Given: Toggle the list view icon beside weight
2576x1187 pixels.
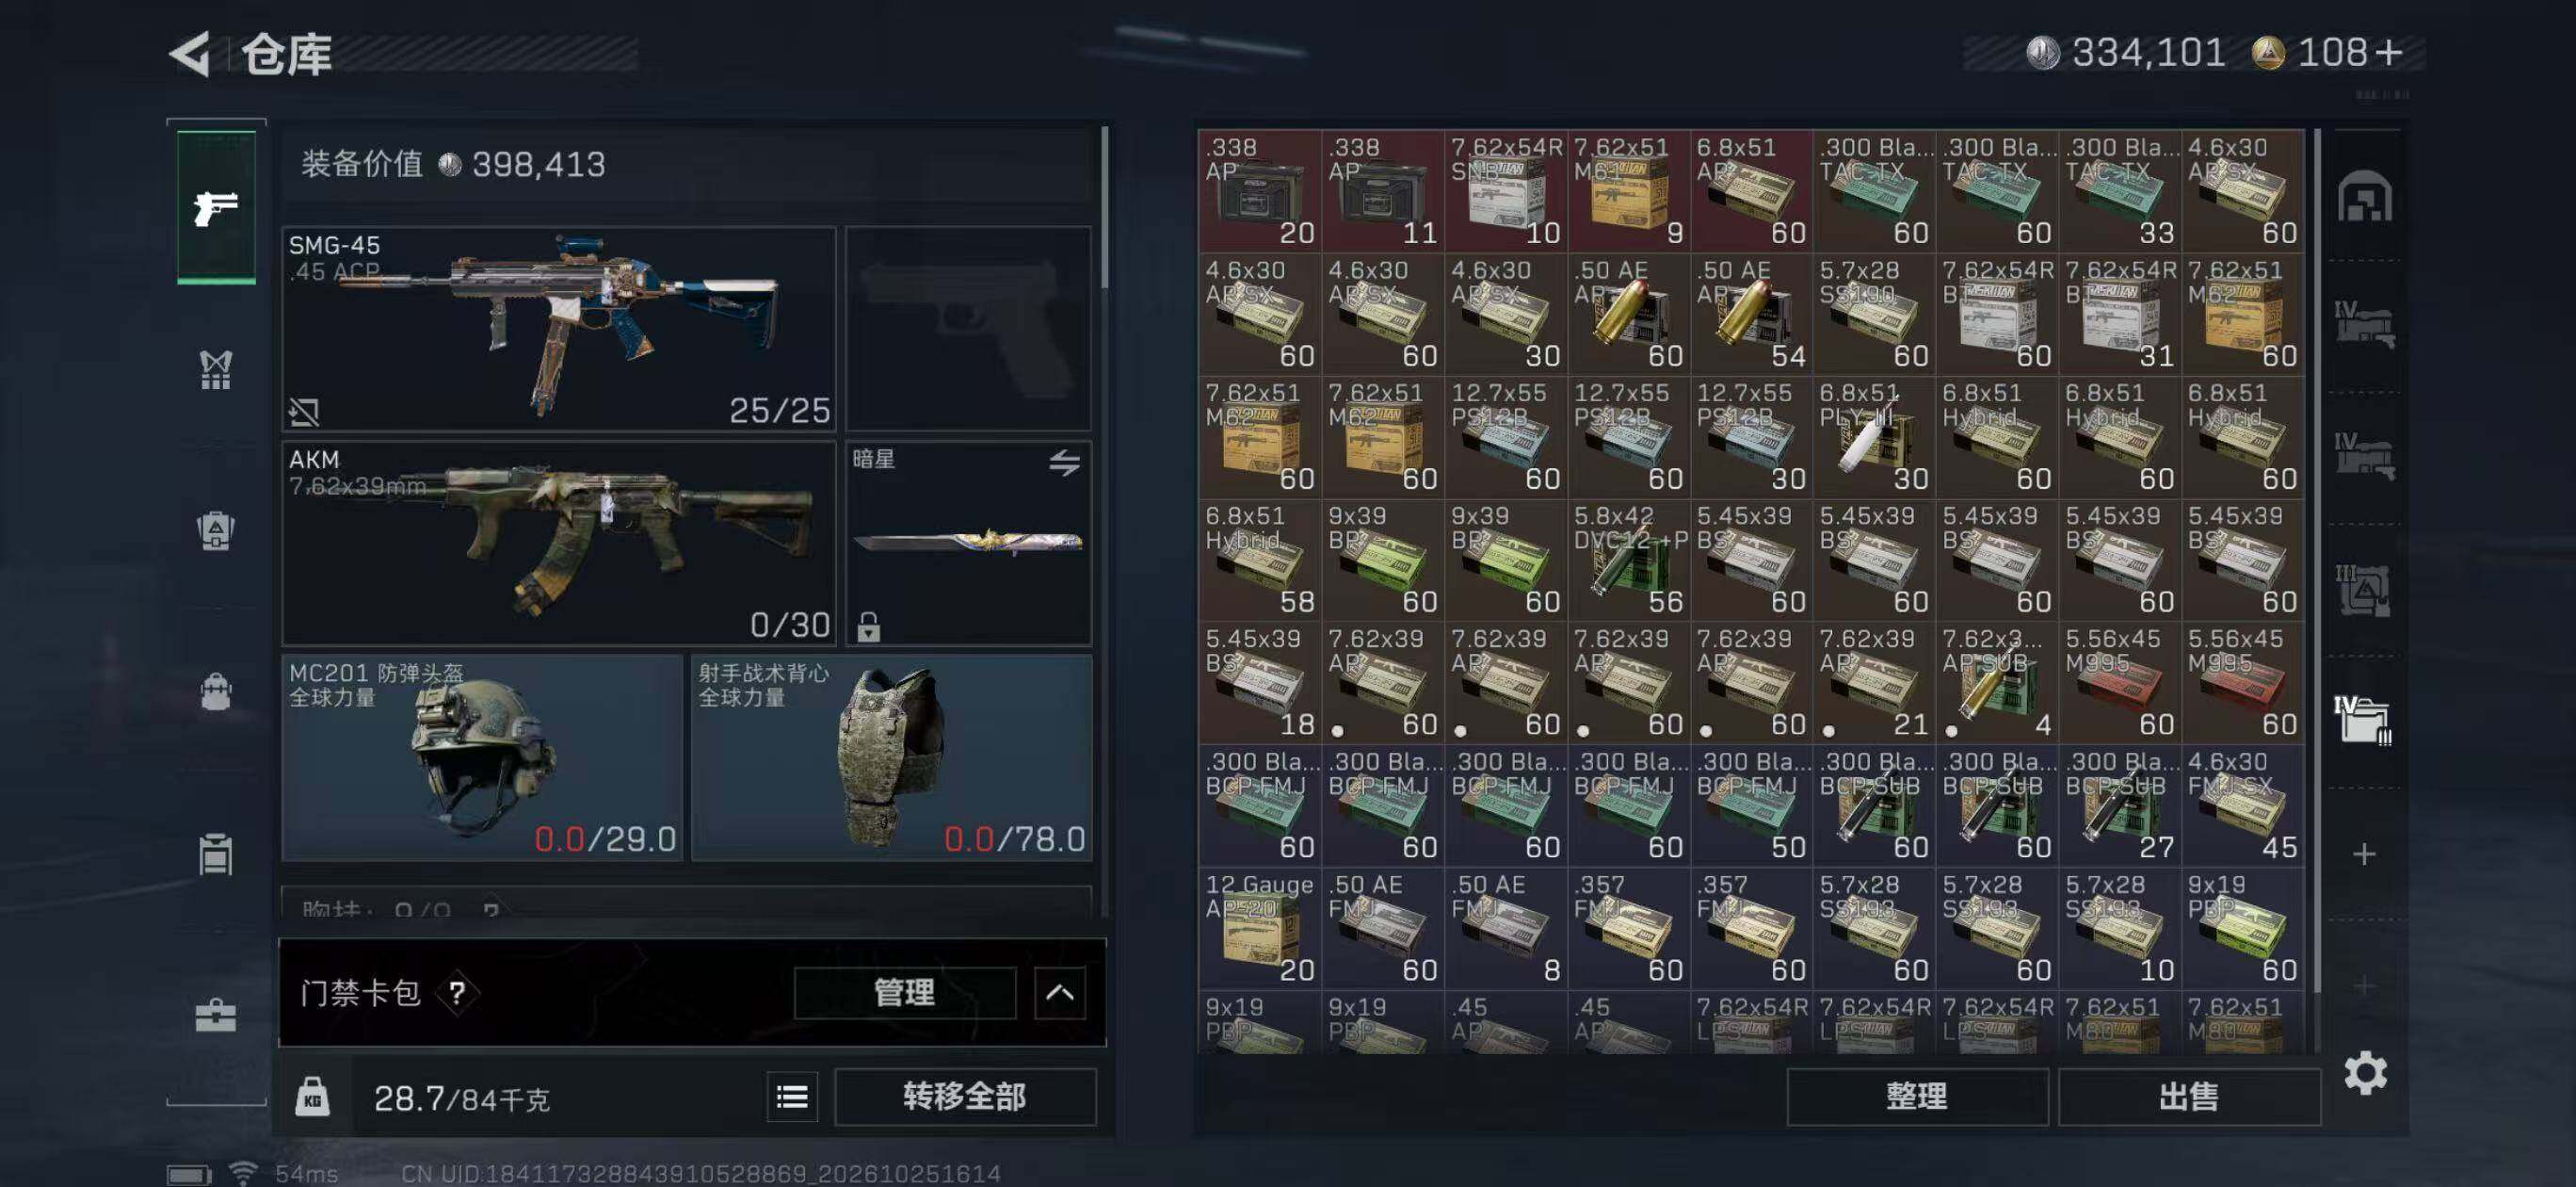Looking at the screenshot, I should coord(792,1097).
